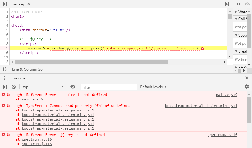This screenshot has width=252, height=148.
Task: Click the jQuery comment on line 7
Action: (35, 39)
